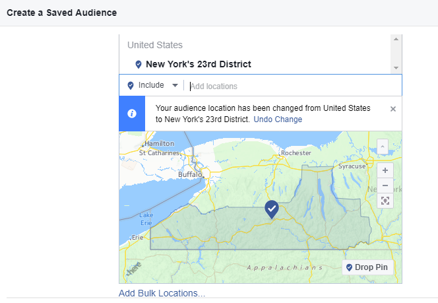
Task: Zoom in on the map with plus button
Action: coord(385,170)
